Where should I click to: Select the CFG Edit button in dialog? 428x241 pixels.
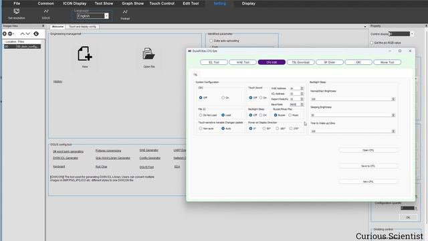(x=272, y=62)
